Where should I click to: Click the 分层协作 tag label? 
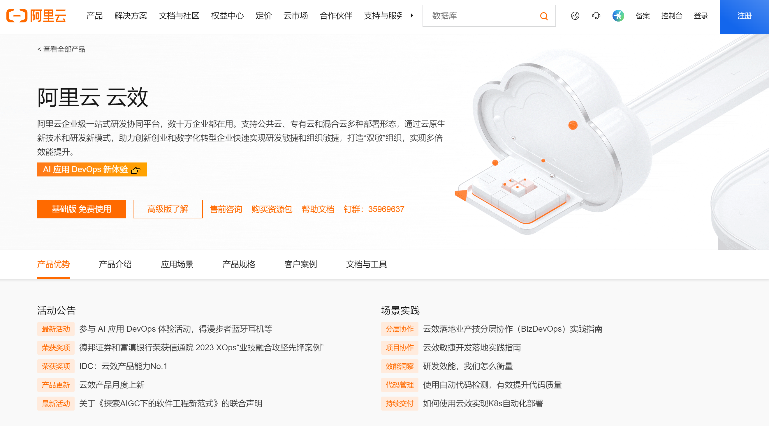point(400,329)
